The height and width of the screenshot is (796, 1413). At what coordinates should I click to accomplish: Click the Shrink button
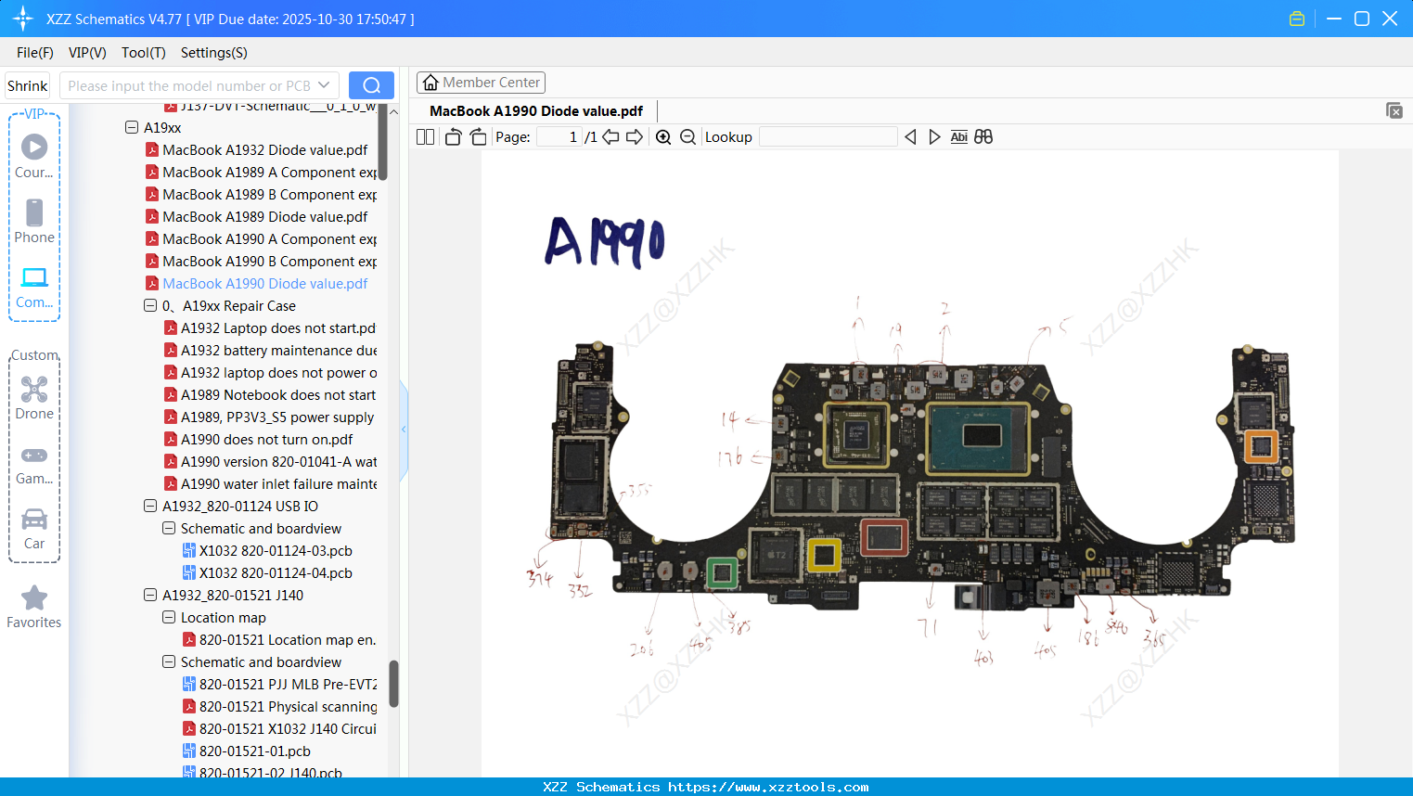pos(28,85)
